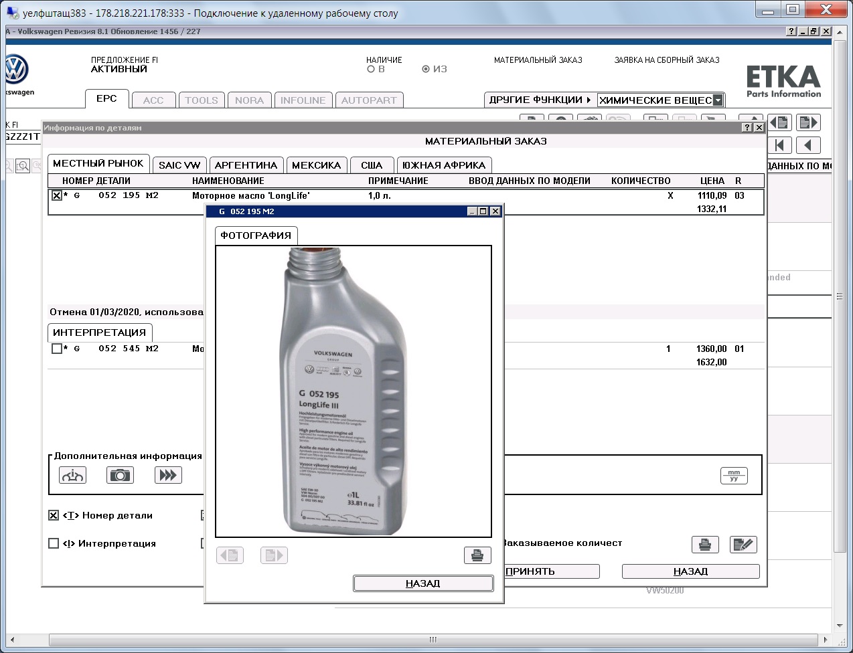Image resolution: width=853 pixels, height=653 pixels.
Task: Click the КОЛИЧЕСТВО column header
Action: (641, 181)
